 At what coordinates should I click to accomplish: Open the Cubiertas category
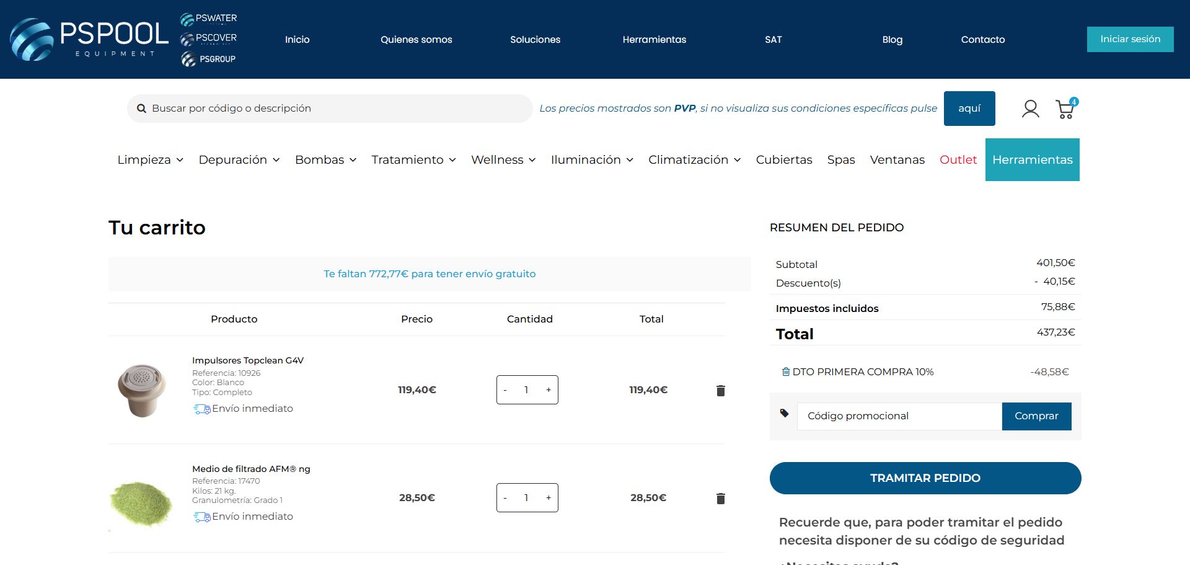pos(784,160)
